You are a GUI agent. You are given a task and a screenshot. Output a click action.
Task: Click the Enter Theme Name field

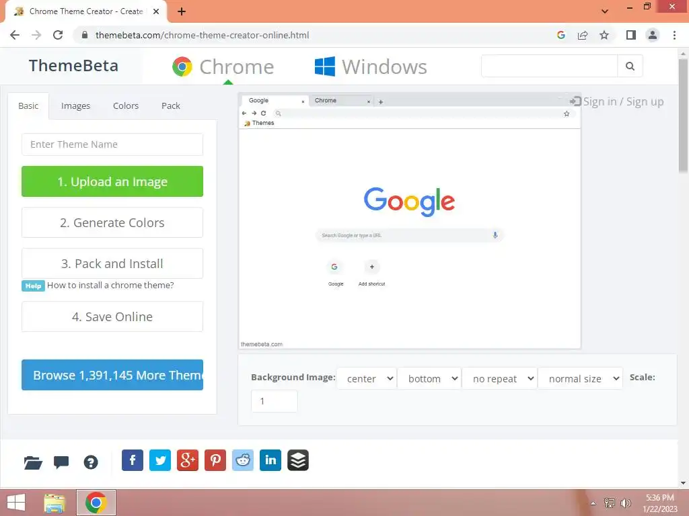tap(112, 144)
